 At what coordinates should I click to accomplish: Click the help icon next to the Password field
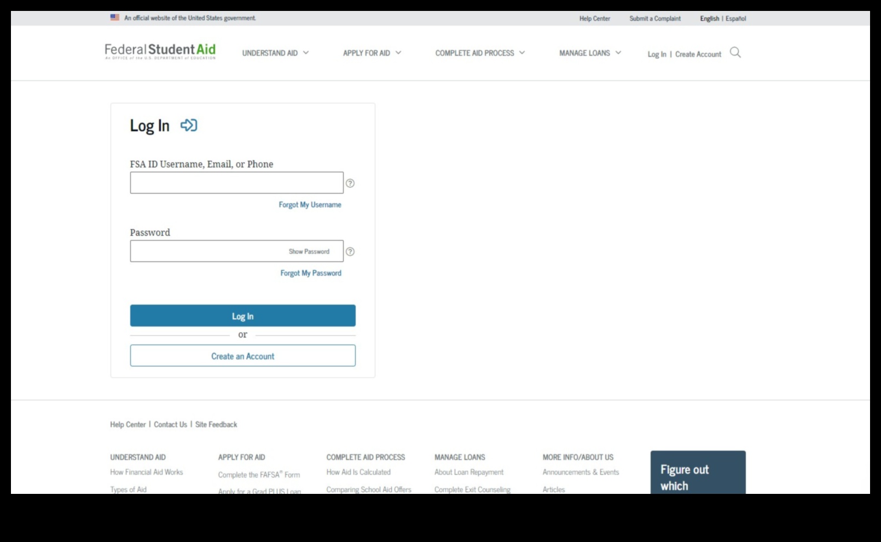point(351,252)
